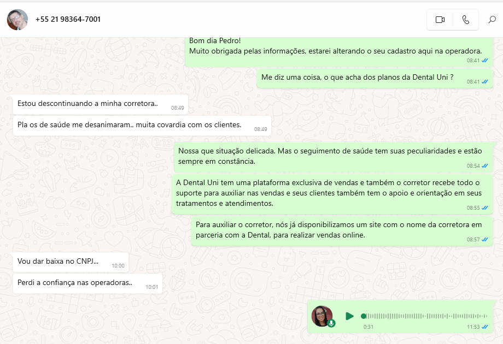Click read-receipt checkmarks on the 08:54 message
Viewport: 503px width, 344px height.
coord(485,166)
